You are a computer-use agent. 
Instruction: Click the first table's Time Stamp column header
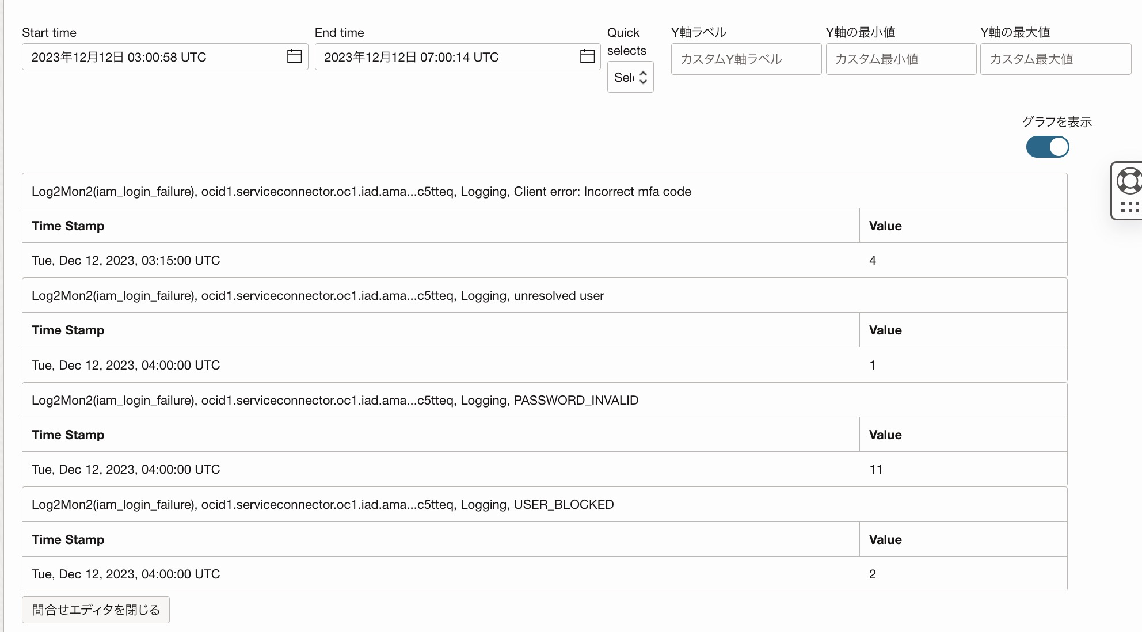pos(68,226)
